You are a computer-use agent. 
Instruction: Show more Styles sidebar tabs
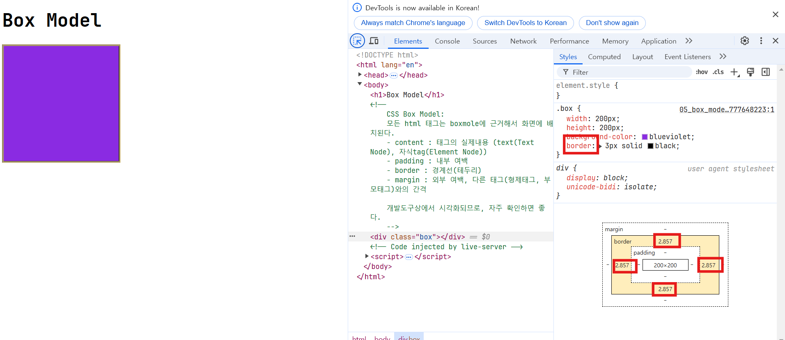click(x=723, y=56)
